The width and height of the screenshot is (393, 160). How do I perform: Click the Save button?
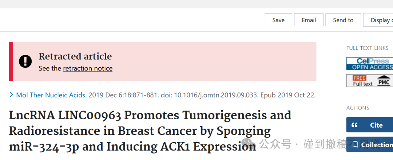[278, 20]
